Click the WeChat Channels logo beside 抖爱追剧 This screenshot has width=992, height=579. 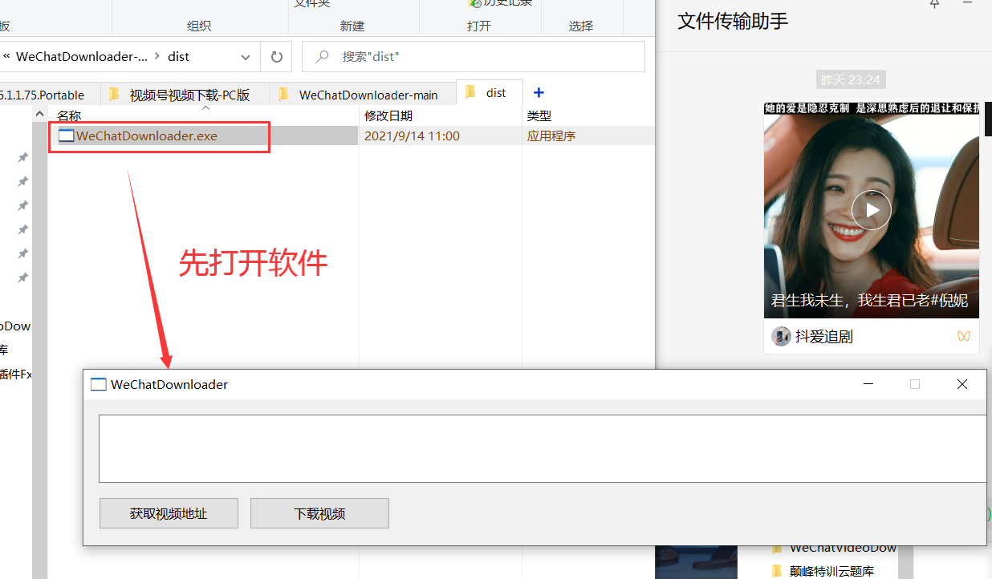[x=963, y=336]
